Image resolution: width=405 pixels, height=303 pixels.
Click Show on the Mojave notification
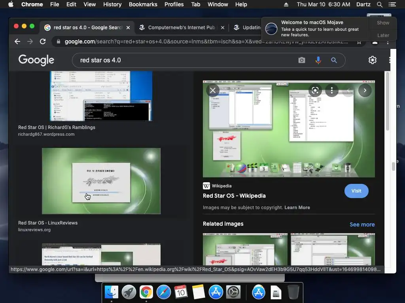pos(383,22)
